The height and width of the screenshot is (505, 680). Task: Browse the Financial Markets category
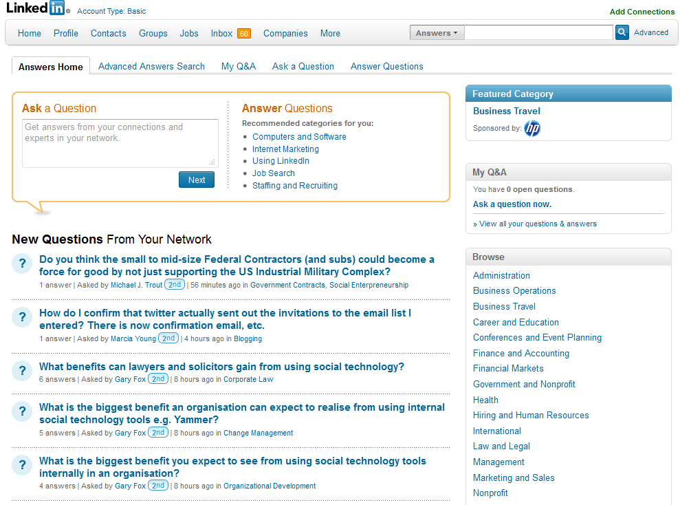pos(508,368)
